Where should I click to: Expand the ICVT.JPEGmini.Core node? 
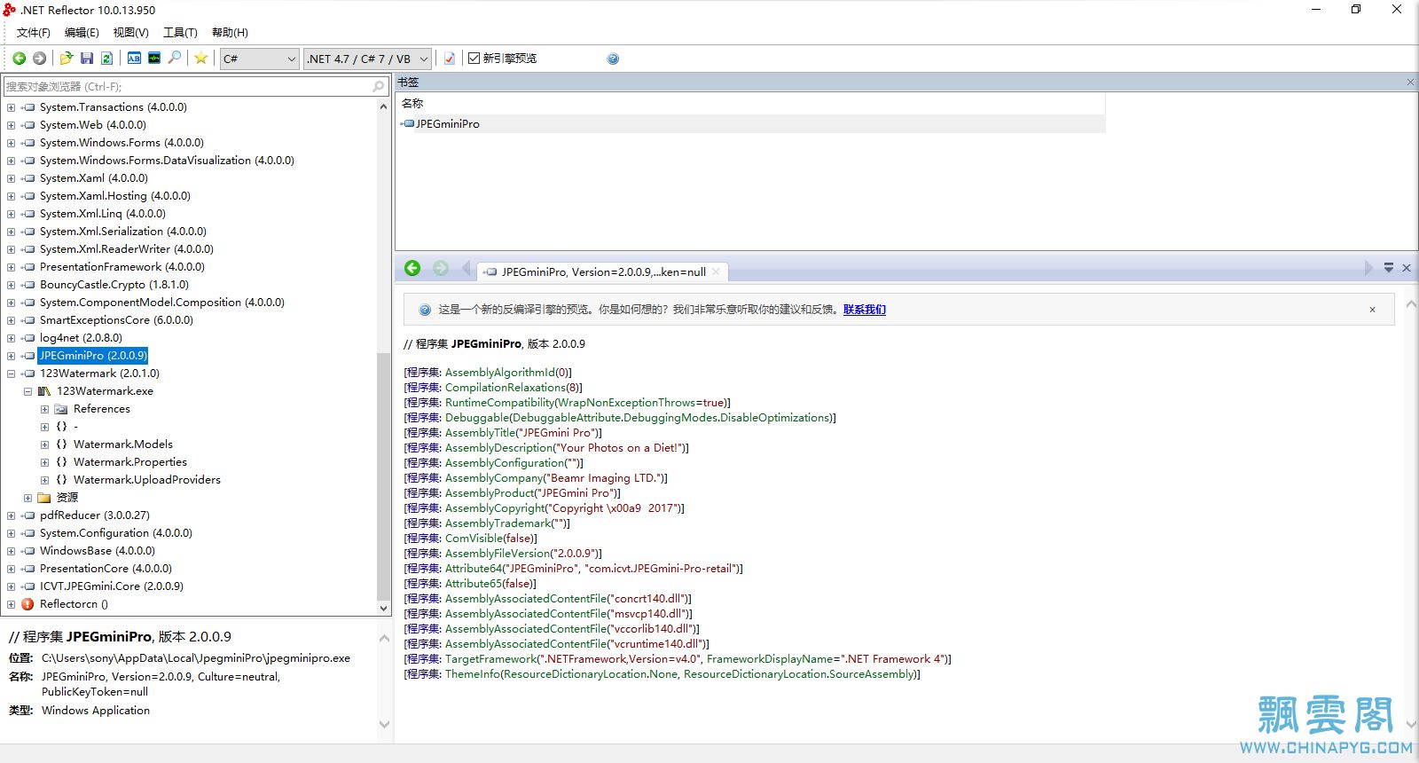point(11,586)
